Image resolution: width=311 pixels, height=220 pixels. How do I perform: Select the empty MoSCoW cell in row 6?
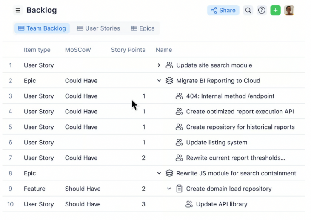coord(83,142)
